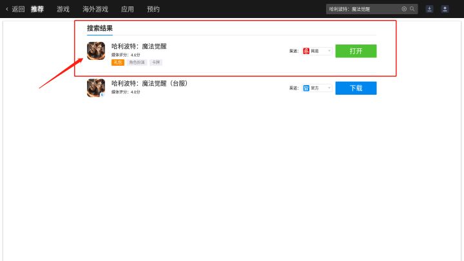
Task: Click the green 打开 button
Action: 356,51
